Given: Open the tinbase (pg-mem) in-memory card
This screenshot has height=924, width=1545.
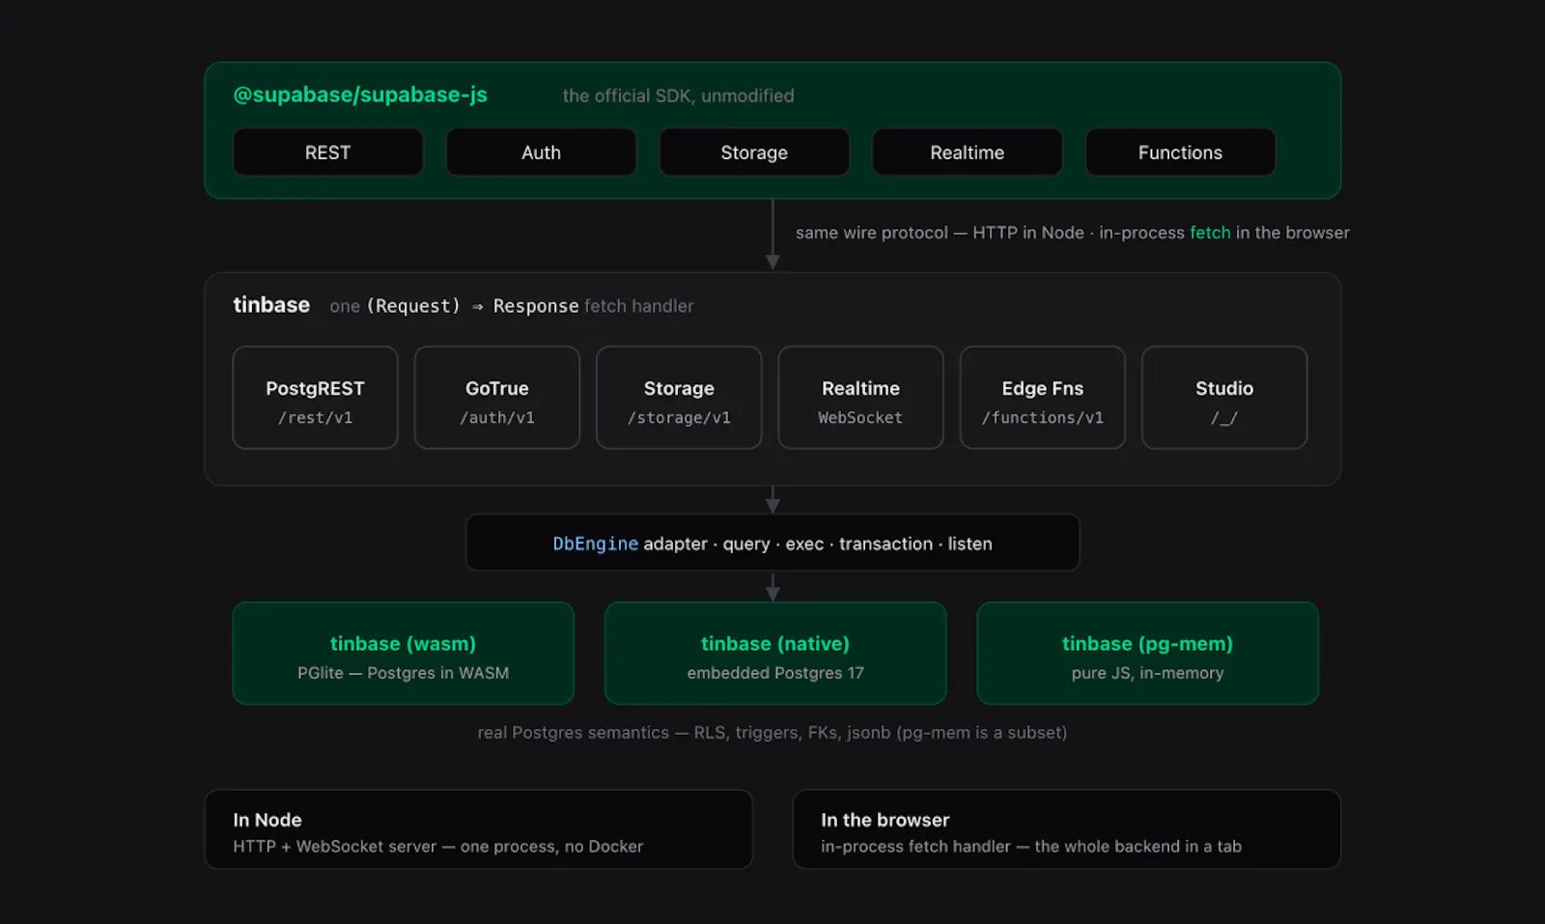Looking at the screenshot, I should click(x=1147, y=654).
